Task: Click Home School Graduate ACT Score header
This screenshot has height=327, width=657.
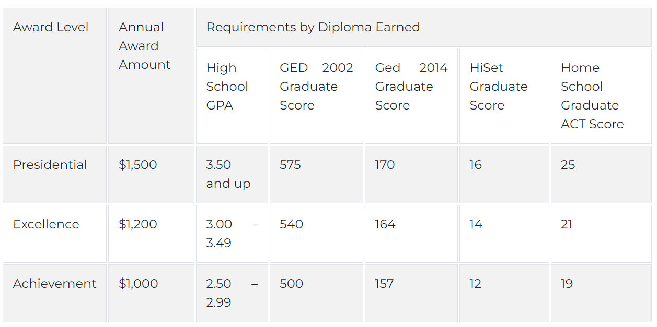Action: (x=601, y=96)
